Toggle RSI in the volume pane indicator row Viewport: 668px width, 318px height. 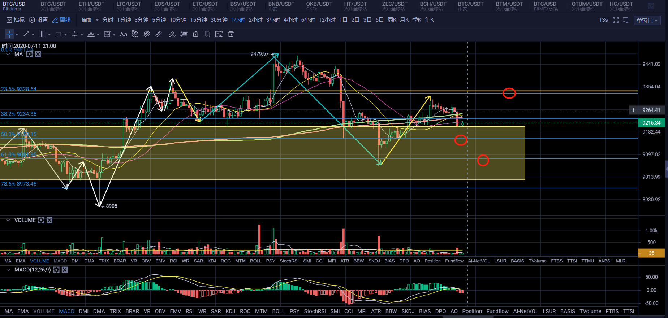[173, 261]
